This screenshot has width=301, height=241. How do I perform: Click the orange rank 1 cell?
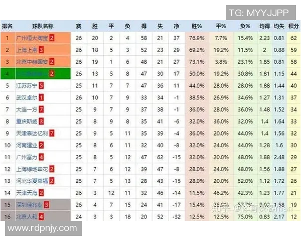point(8,38)
